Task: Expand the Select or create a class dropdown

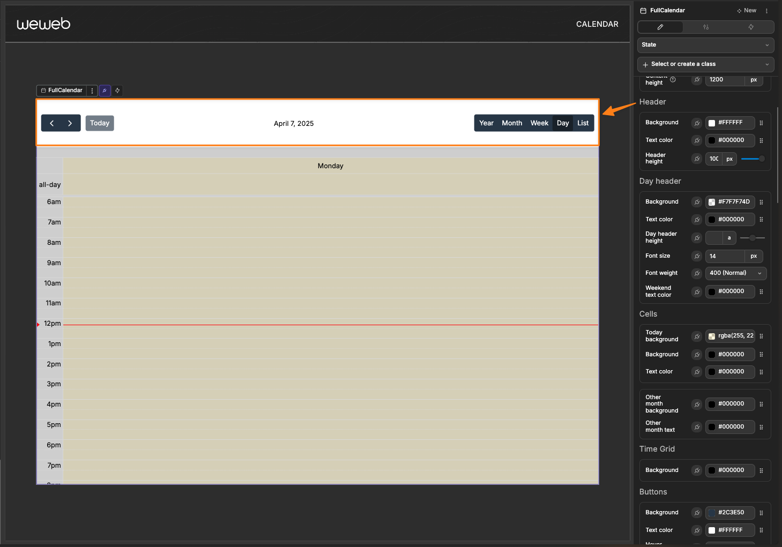Action: (x=705, y=64)
